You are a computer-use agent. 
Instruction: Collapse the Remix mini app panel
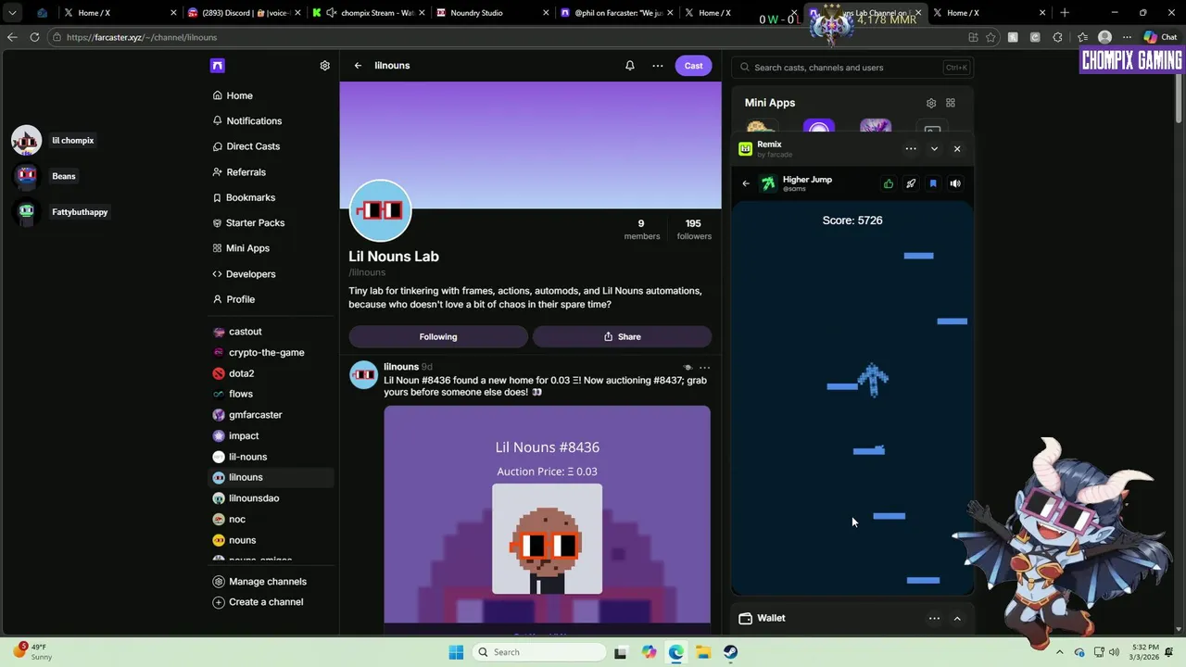click(x=934, y=149)
